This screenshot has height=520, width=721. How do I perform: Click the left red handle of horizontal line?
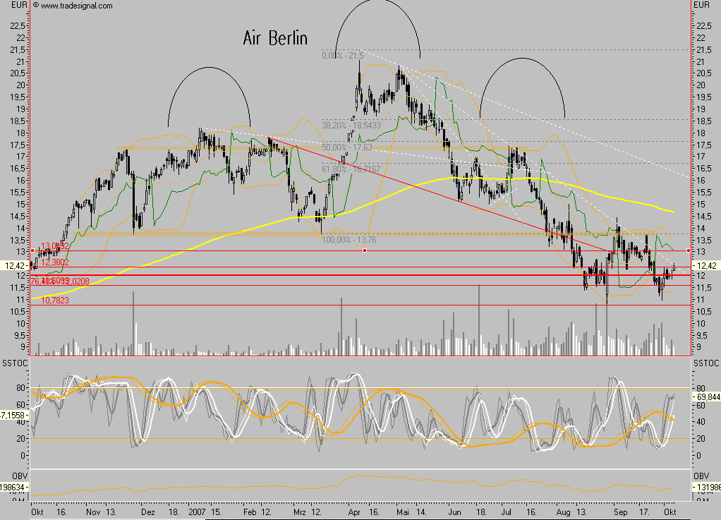32,250
